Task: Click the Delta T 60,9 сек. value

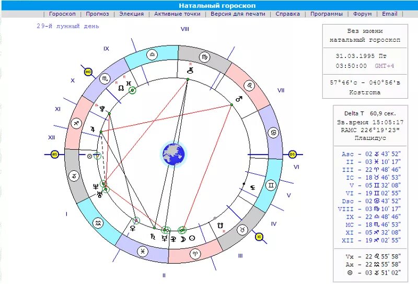Action: [x=370, y=113]
